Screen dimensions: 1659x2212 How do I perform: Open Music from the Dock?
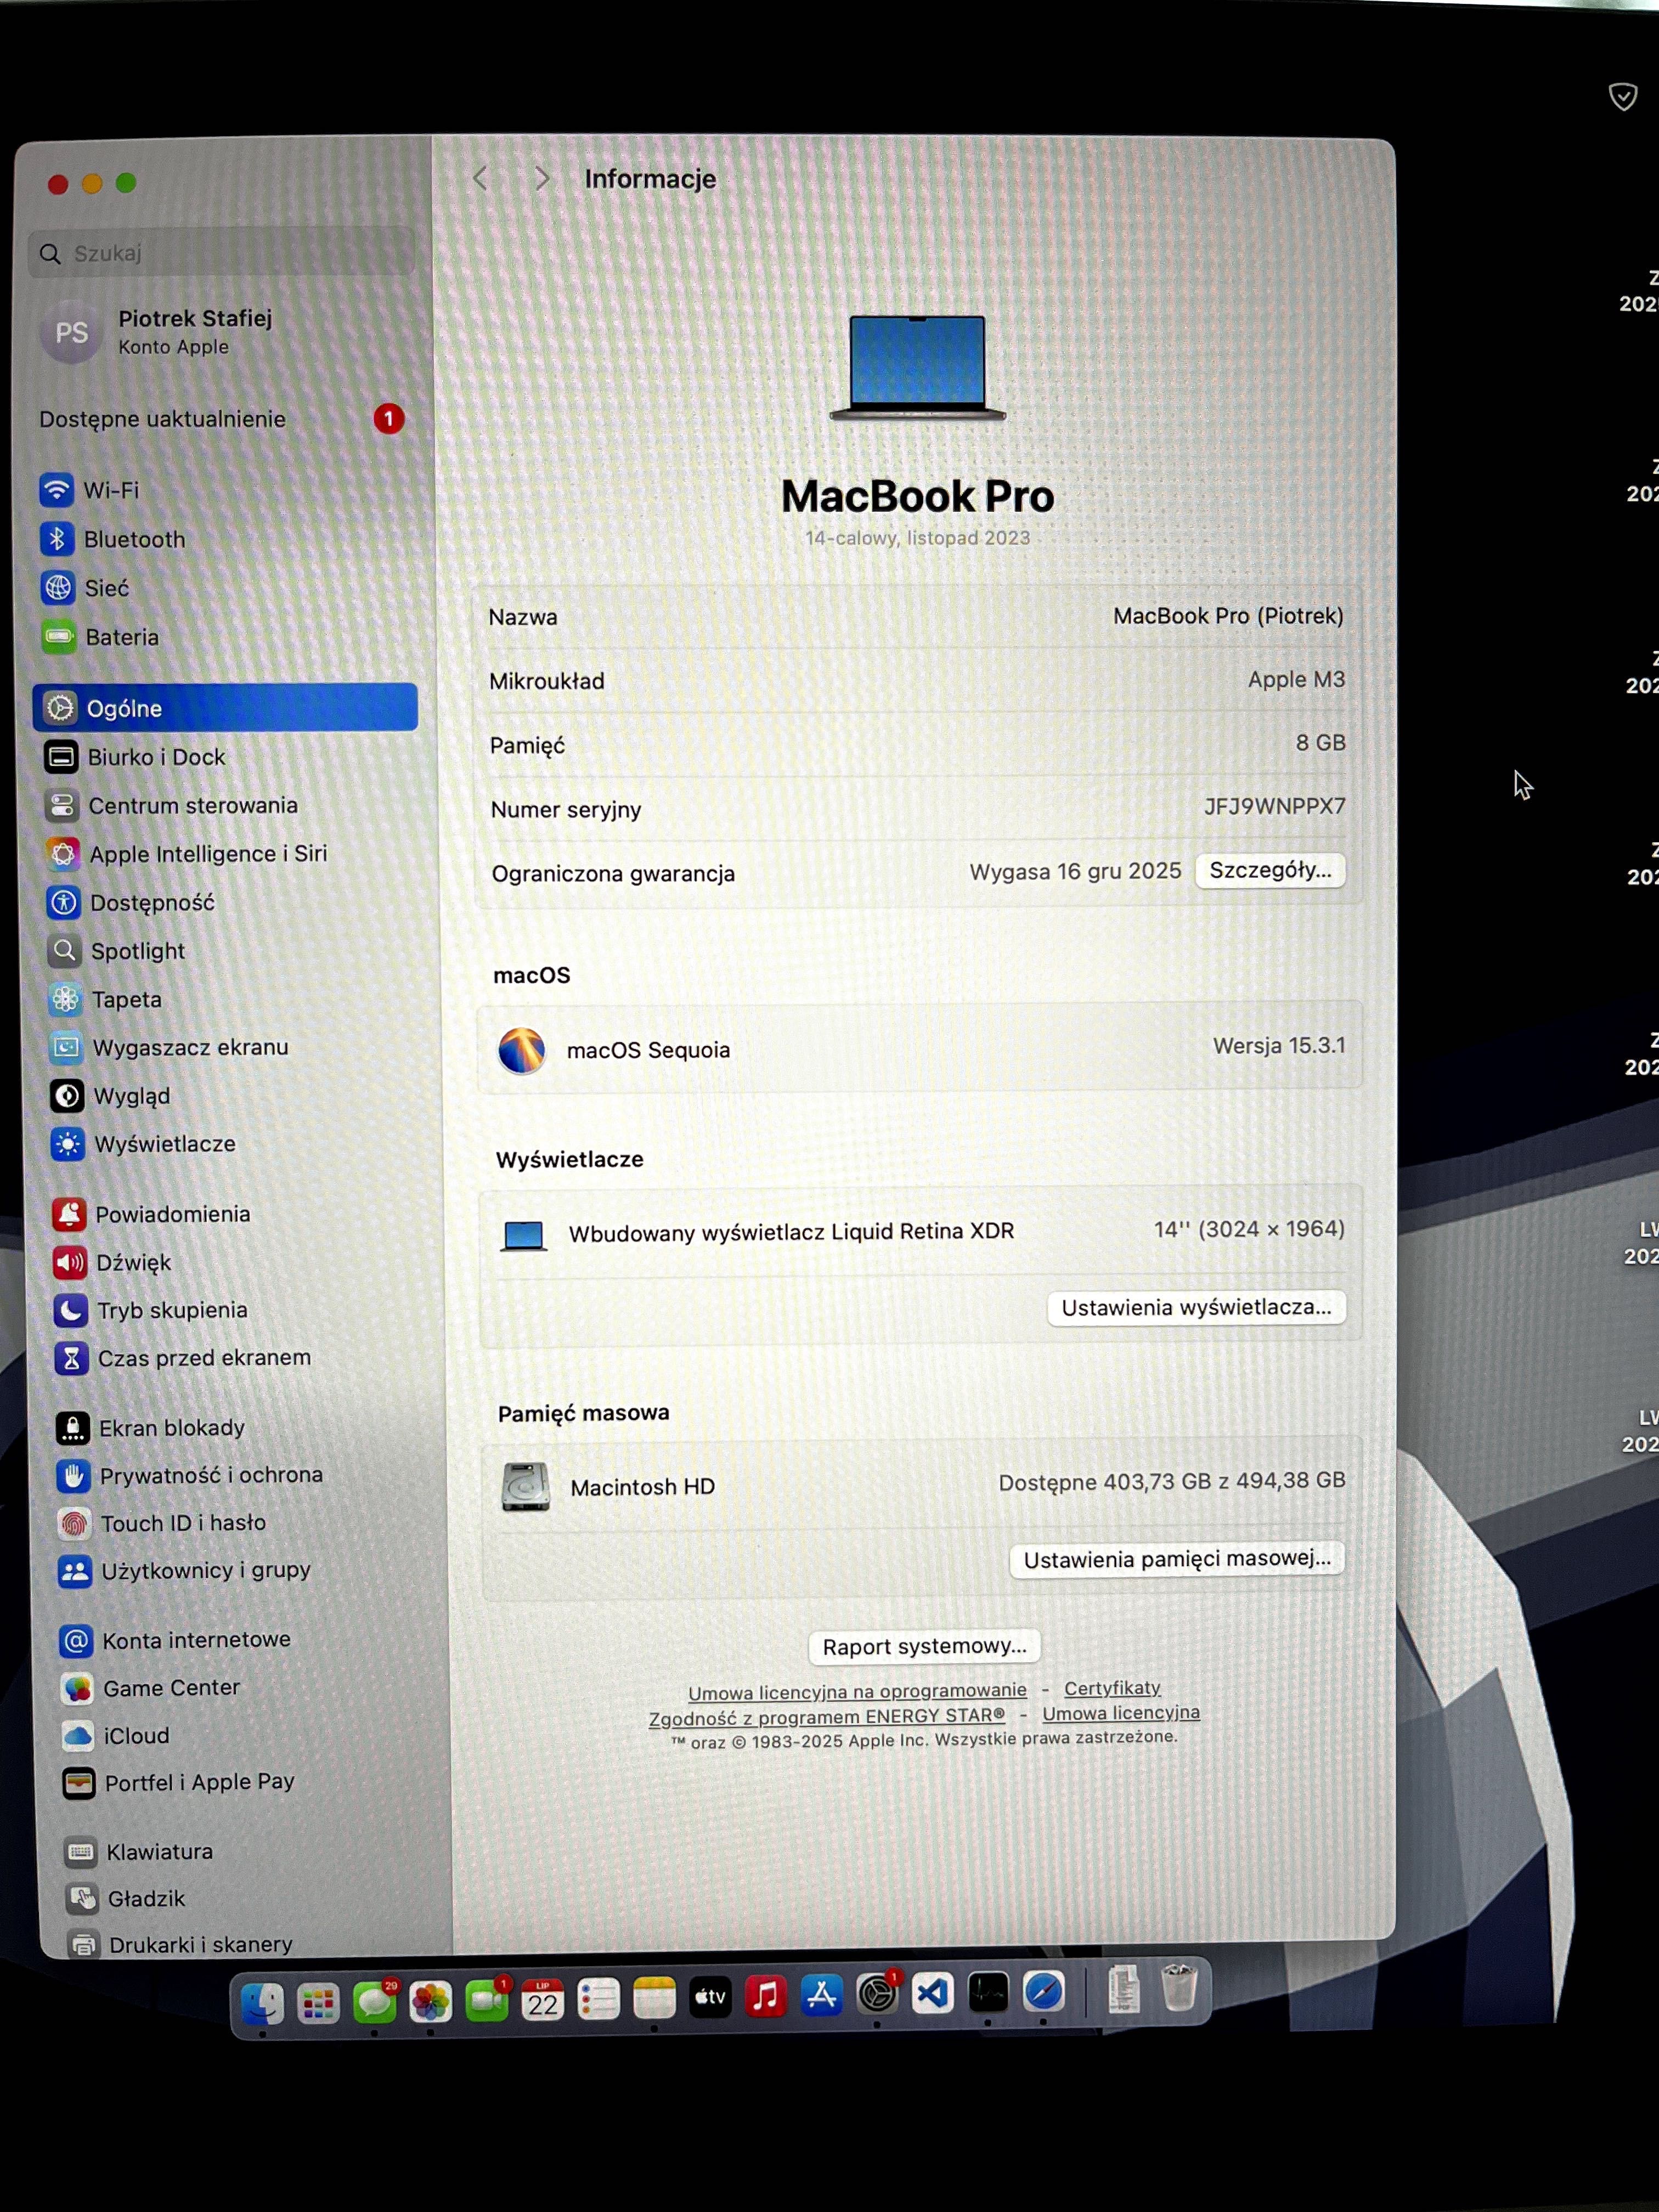[766, 1996]
